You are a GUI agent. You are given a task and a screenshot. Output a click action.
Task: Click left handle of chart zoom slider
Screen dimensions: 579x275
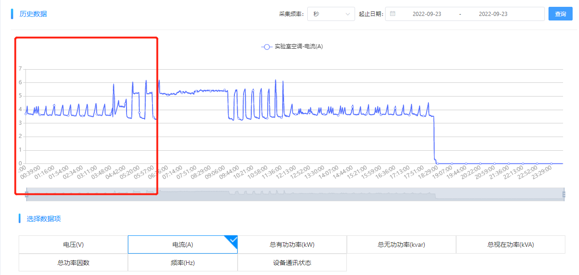26,194
